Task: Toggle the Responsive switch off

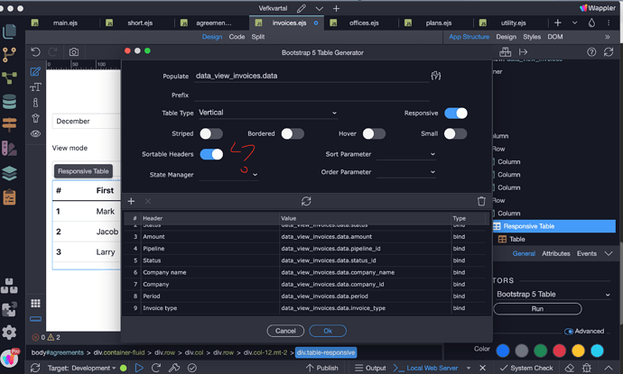Action: coord(456,114)
